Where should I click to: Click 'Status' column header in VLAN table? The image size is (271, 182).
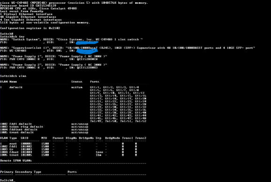(x=77, y=82)
